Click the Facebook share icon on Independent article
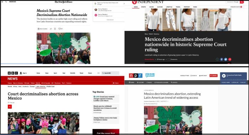This screenshot has width=249, height=135. click(222, 59)
